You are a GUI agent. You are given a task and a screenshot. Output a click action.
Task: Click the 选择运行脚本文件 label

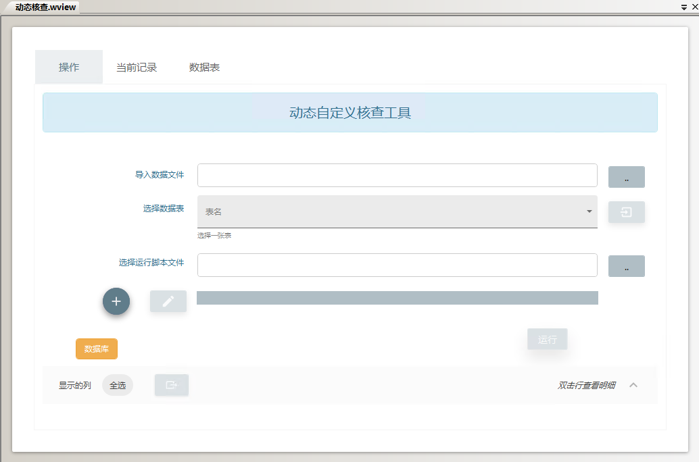click(x=151, y=263)
